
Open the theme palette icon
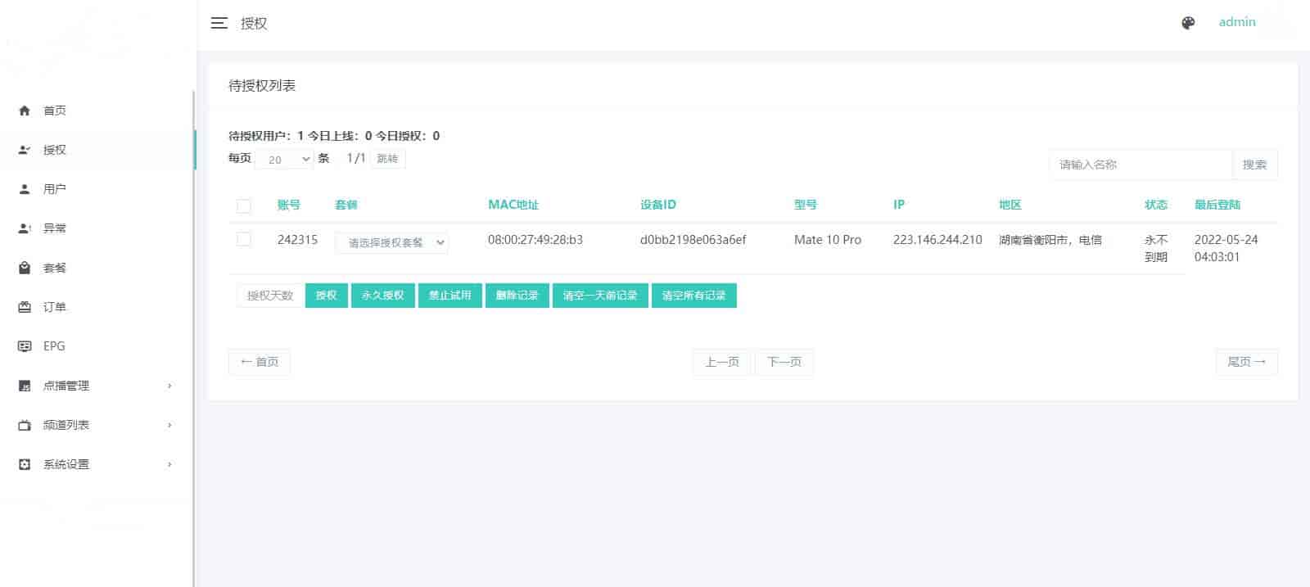1188,23
